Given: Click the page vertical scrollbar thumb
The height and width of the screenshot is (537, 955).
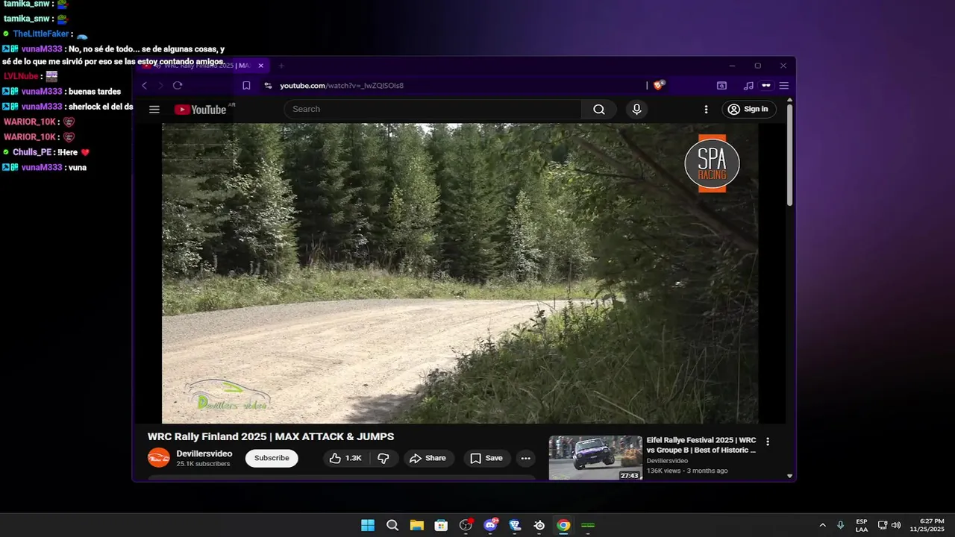Looking at the screenshot, I should [789, 155].
